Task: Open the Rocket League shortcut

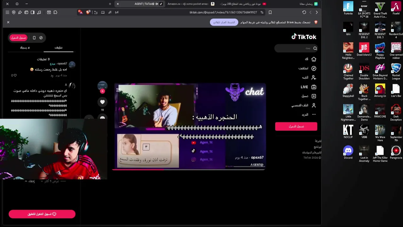Action: click(x=396, y=72)
